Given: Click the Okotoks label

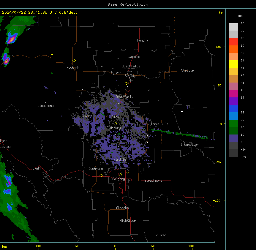Looking at the screenshot, I should pyautogui.click(x=122, y=208).
